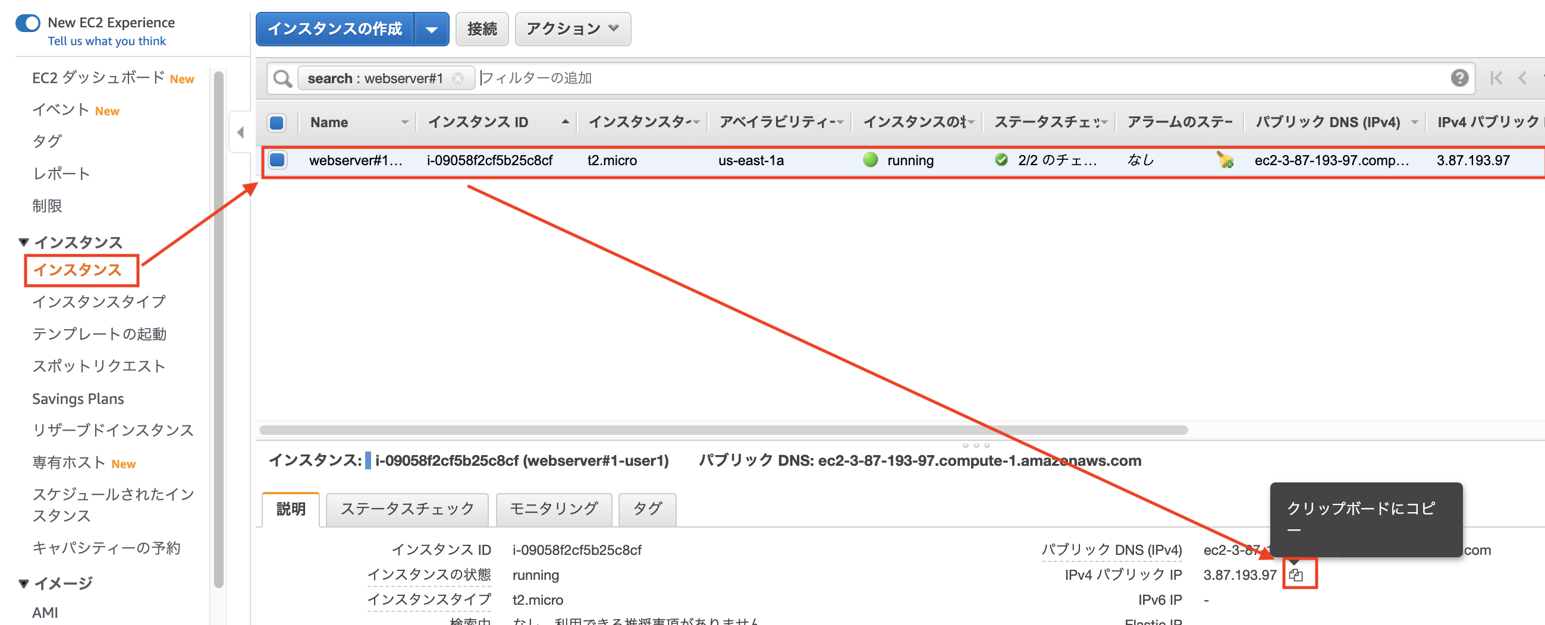
Task: Open the アベイラビリティ column dropdown arrow
Action: pos(840,122)
